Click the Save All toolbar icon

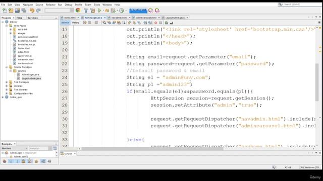(24, 11)
